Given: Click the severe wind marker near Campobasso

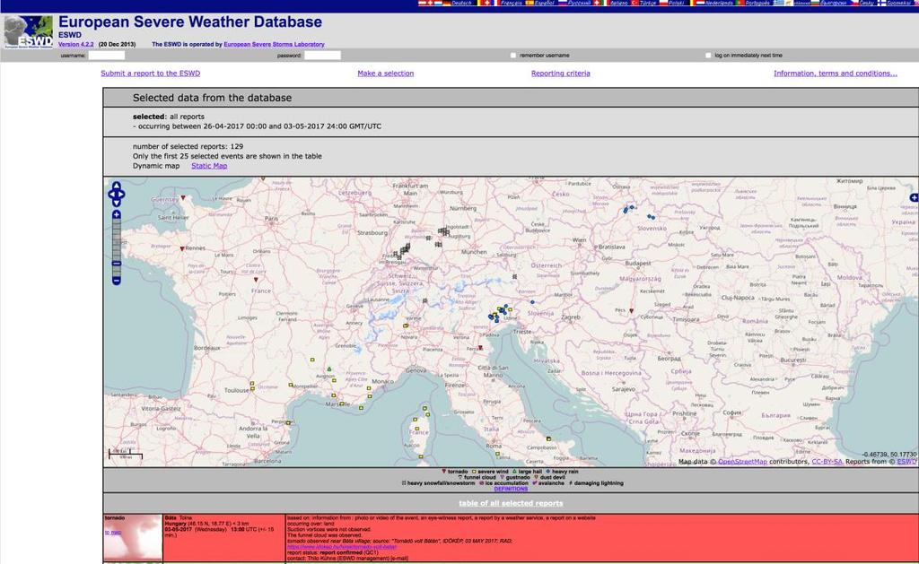Looking at the screenshot, I should [x=548, y=438].
